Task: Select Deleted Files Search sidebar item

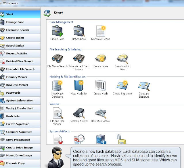Action: coord(20,61)
